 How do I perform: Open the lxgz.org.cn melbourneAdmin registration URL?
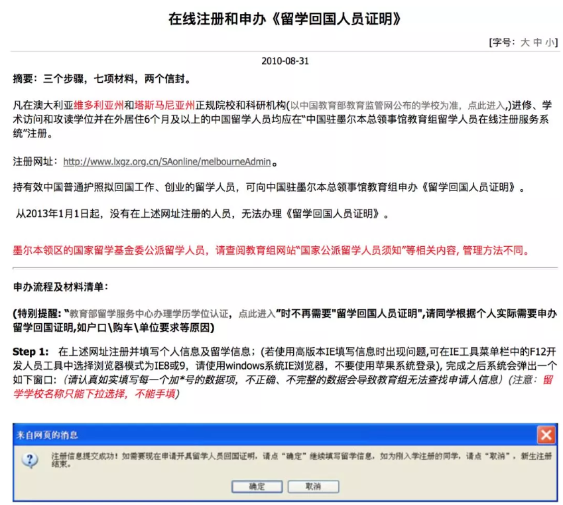[x=167, y=161]
